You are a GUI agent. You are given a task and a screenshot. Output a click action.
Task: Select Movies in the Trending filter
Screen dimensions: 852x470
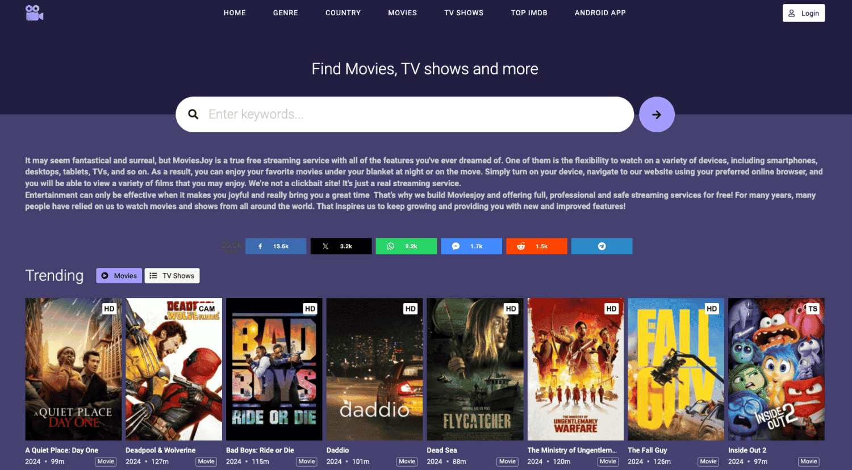coord(119,275)
